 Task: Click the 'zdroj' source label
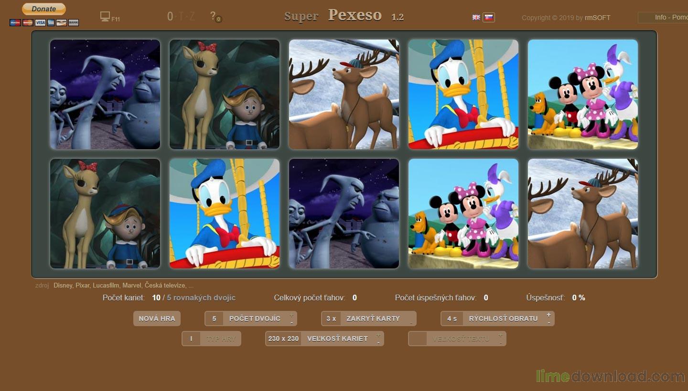tap(42, 285)
